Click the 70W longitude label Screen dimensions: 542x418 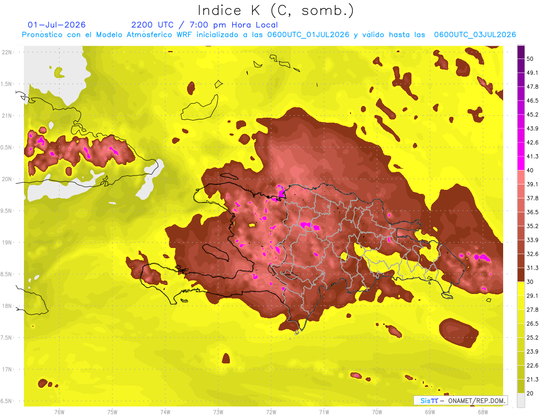tap(377, 412)
